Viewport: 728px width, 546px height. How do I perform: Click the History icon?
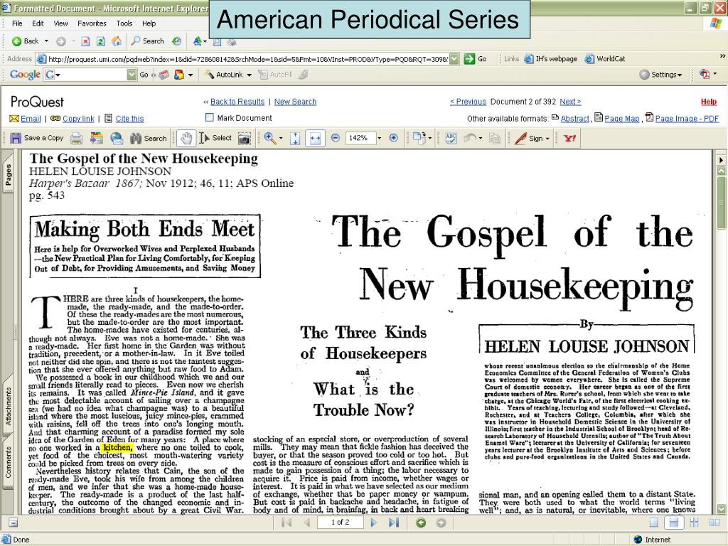[x=177, y=41]
